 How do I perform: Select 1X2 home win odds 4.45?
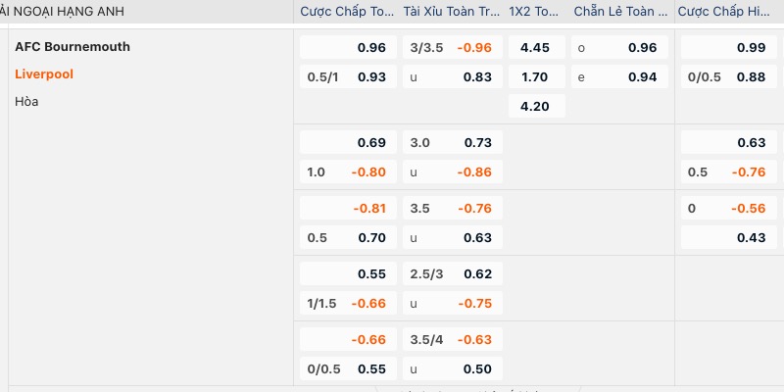pos(536,47)
